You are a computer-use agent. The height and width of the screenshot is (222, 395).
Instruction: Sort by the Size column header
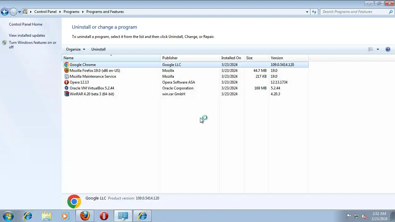tap(256, 58)
